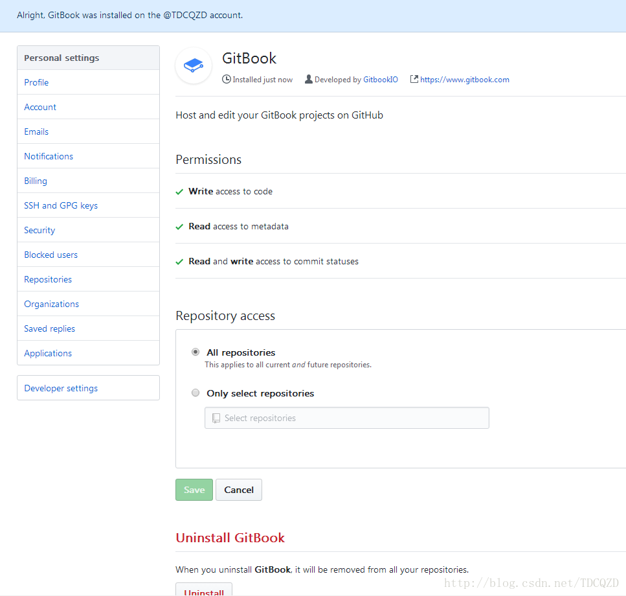Click the GitBook app logo icon

tap(194, 65)
